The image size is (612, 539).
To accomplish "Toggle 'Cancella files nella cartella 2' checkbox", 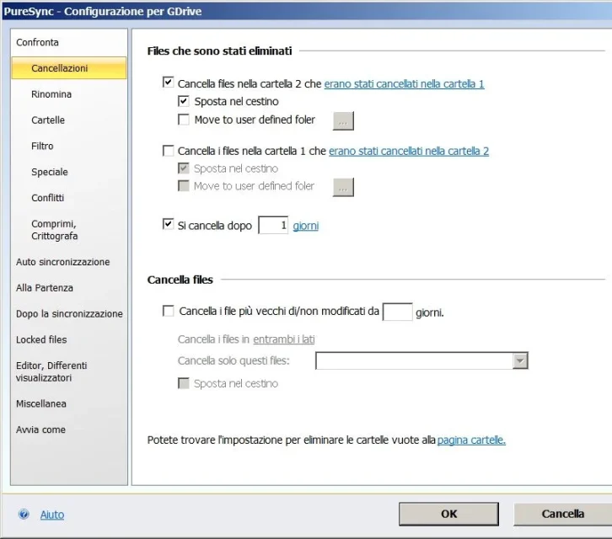I will pyautogui.click(x=168, y=83).
